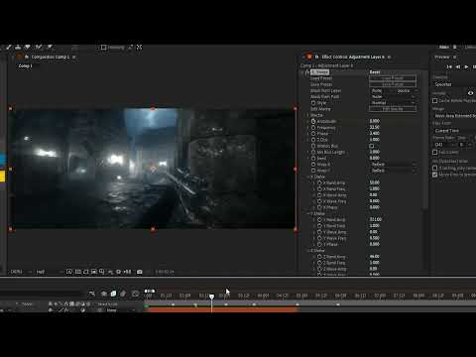Click the Effect Controls vertical scrollbar
The image size is (476, 357).
point(425,139)
